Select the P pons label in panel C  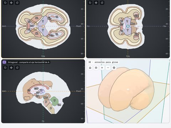46,102
